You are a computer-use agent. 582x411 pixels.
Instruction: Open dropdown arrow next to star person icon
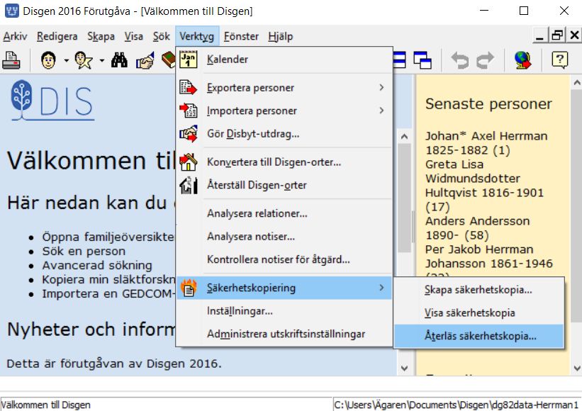coord(101,60)
